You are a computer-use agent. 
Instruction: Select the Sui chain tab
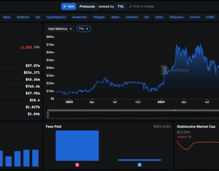point(38,17)
